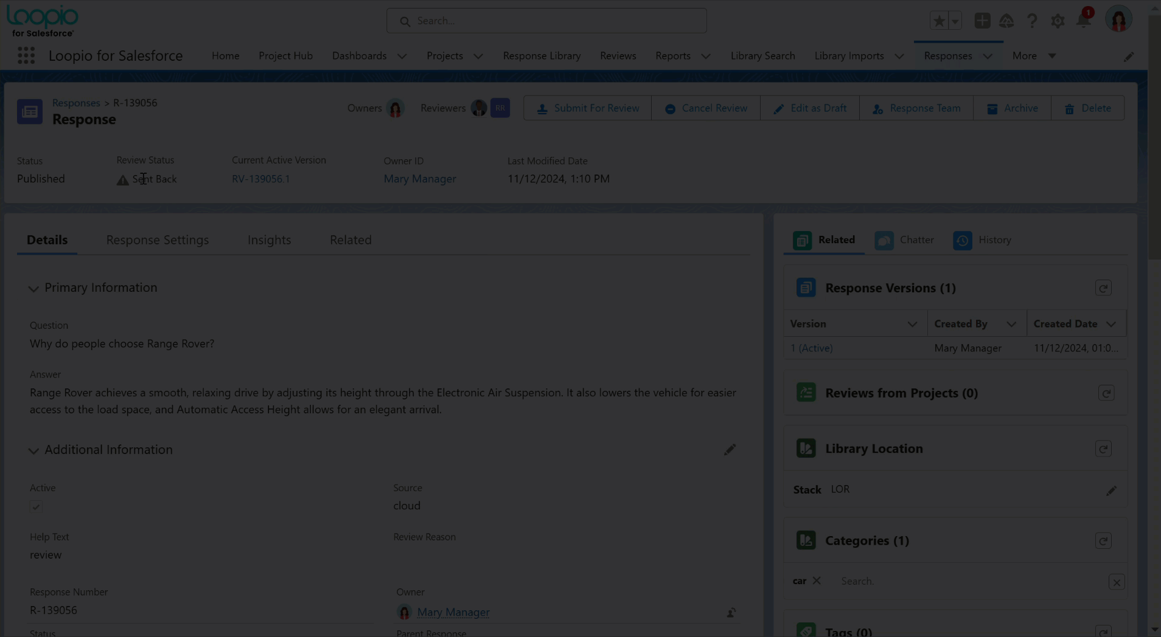Viewport: 1161px width, 637px height.
Task: Refresh Reviews from Projects section
Action: tap(1106, 393)
